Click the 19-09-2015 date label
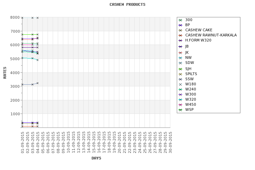This screenshot has width=255, height=170. click(114, 142)
